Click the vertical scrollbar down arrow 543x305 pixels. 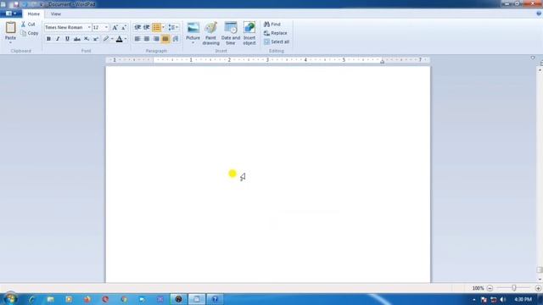pos(540,279)
